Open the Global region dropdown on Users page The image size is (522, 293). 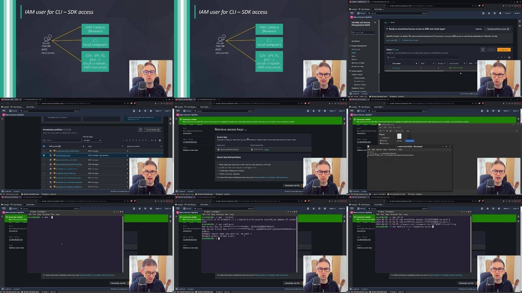(508, 13)
